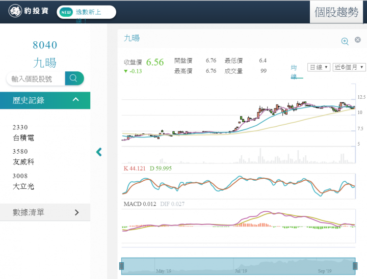Click the 成交量 volume label
The image size is (367, 279).
point(233,71)
